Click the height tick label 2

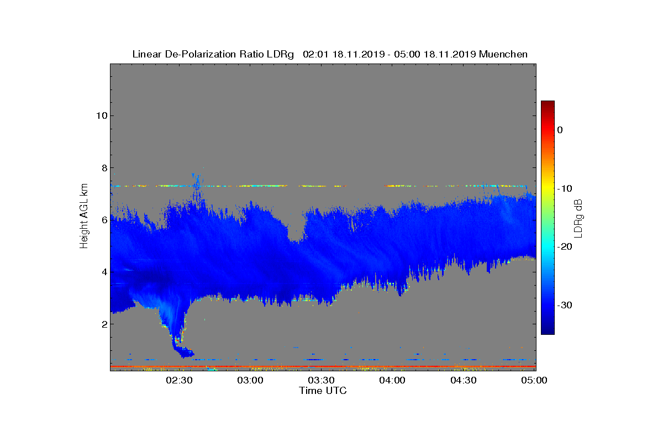[104, 324]
